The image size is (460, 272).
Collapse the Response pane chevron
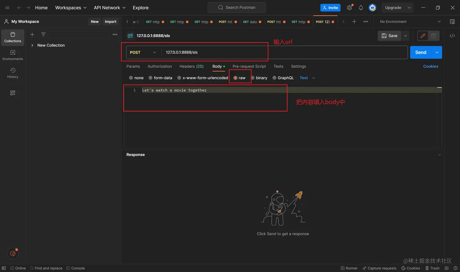pyautogui.click(x=439, y=155)
